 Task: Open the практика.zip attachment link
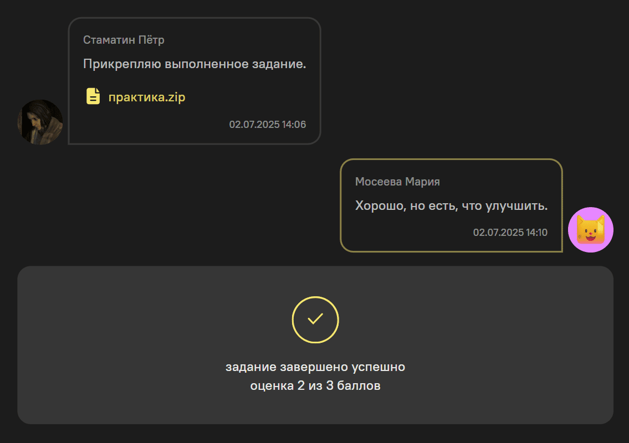[x=147, y=97]
